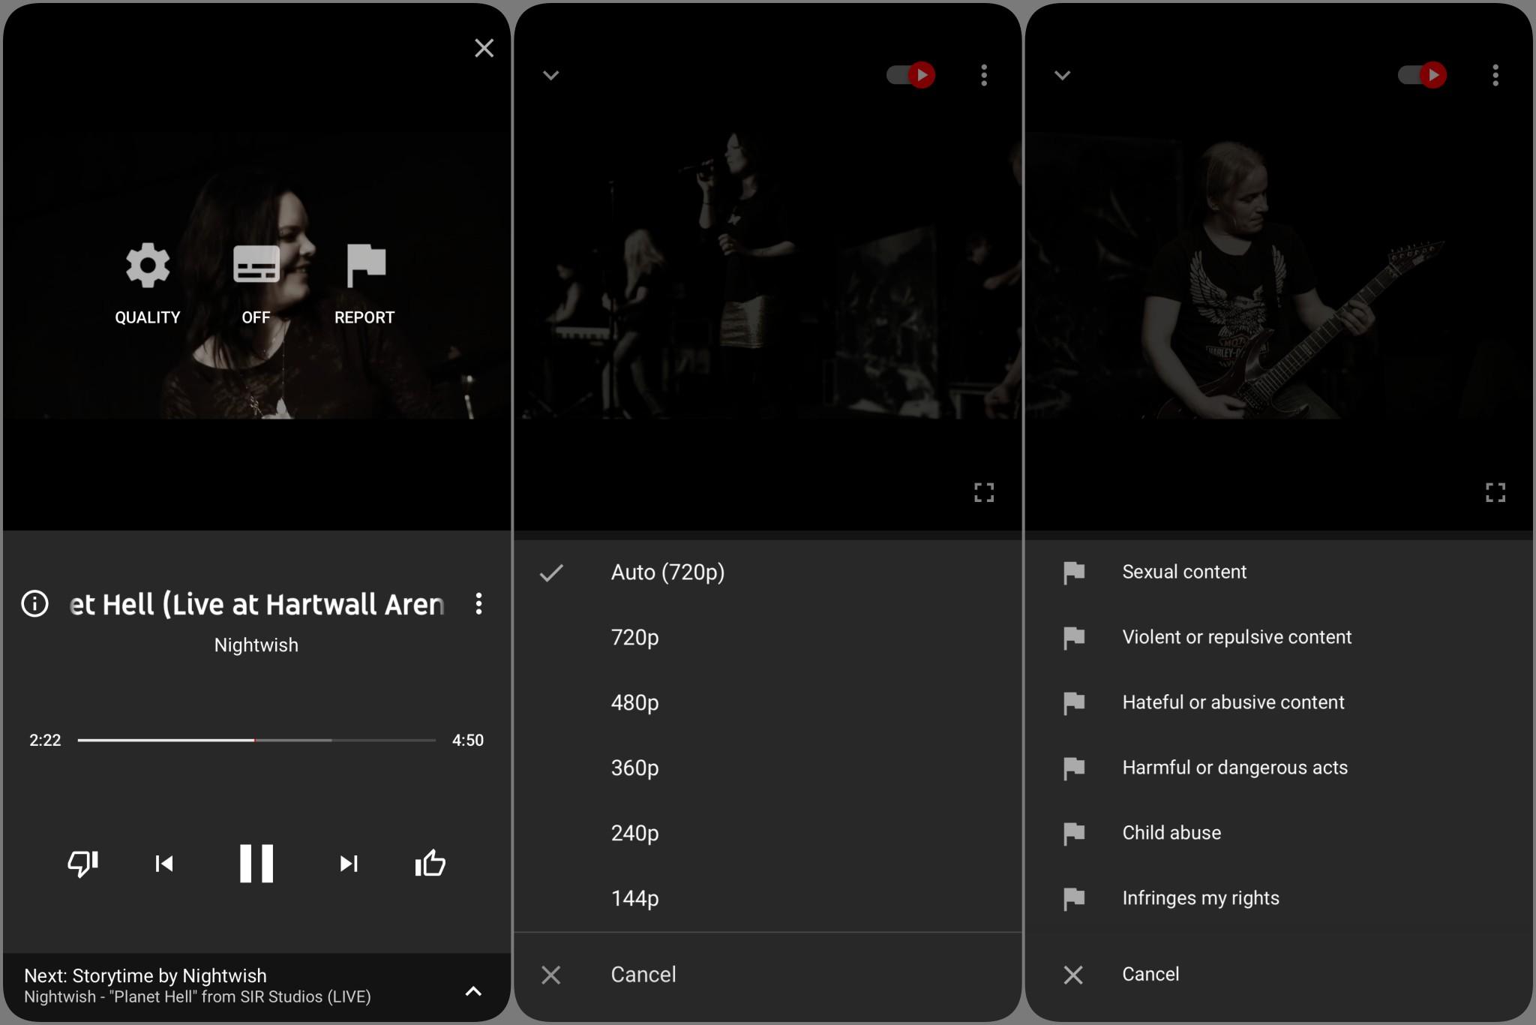This screenshot has width=1536, height=1025.
Task: Choose 480p video quality
Action: pos(768,703)
